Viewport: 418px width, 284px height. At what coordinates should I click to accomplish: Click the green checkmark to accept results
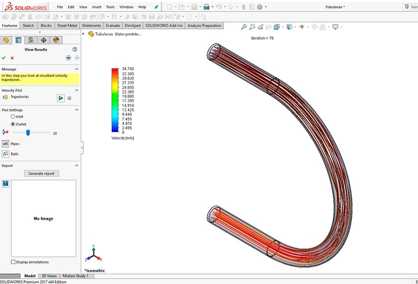click(4, 58)
